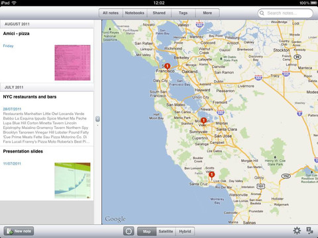Tap the San Francisco map pin
This screenshot has height=238, width=318.
coord(168,67)
